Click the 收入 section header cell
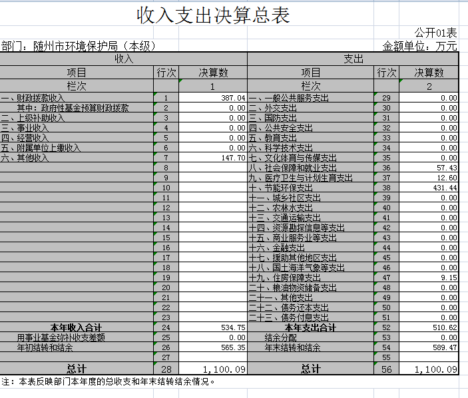 [x=124, y=59]
